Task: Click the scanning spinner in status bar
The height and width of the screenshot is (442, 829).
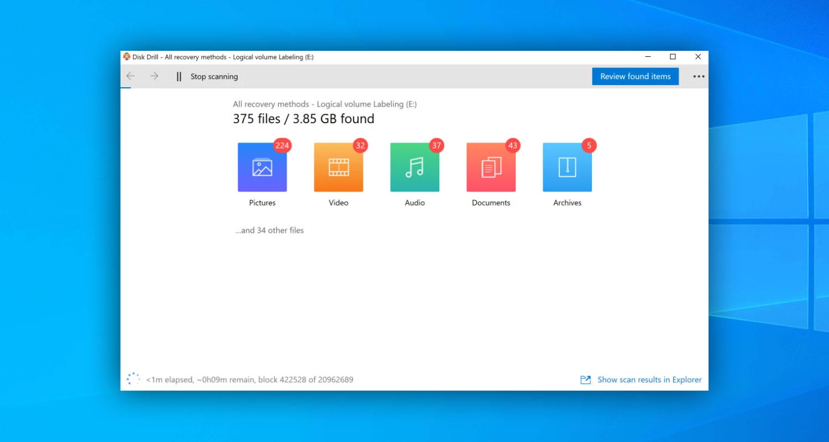Action: click(x=133, y=379)
